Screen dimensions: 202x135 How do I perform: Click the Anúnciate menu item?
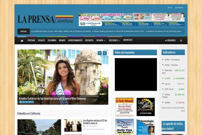(128, 40)
